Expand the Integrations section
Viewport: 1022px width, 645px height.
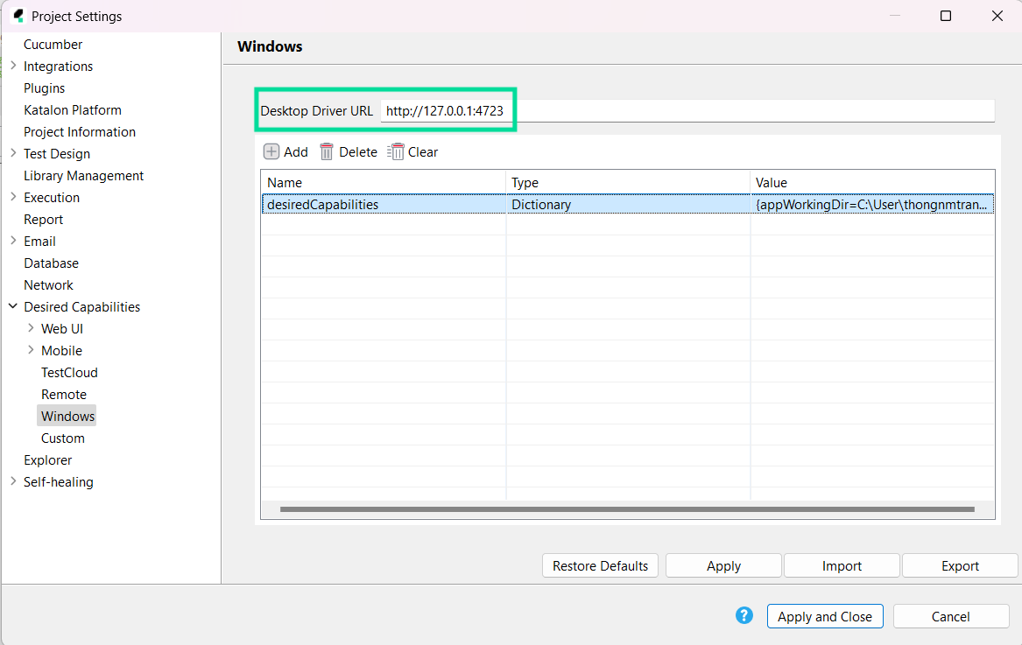coord(12,66)
